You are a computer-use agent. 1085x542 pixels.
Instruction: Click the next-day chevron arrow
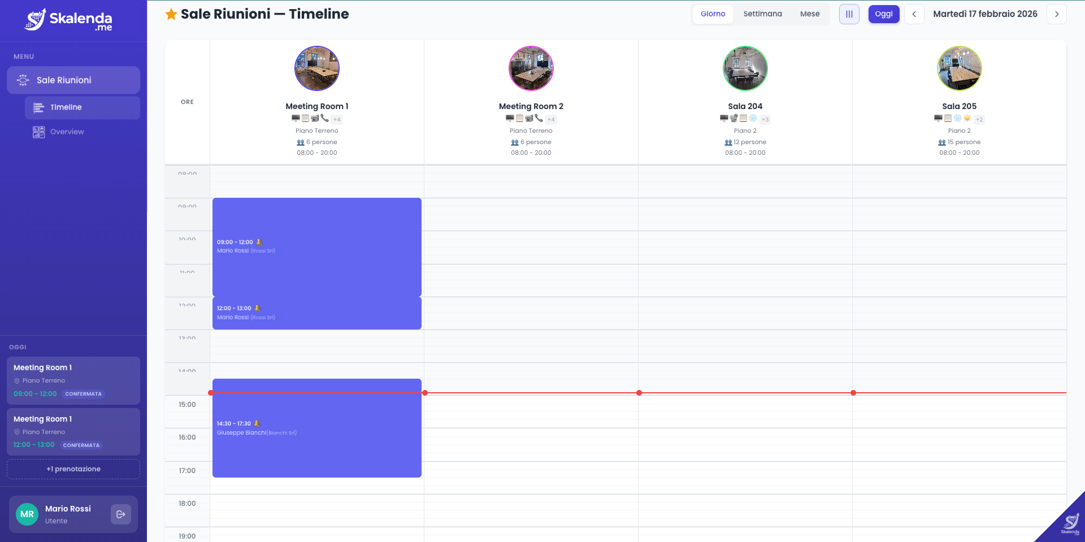point(1056,14)
